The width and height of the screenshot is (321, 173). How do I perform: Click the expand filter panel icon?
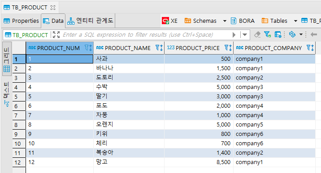(56, 35)
